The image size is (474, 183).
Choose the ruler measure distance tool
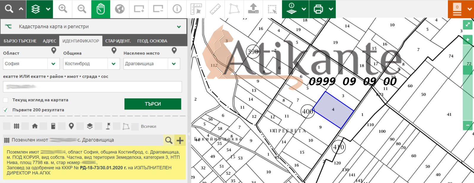coord(215,9)
